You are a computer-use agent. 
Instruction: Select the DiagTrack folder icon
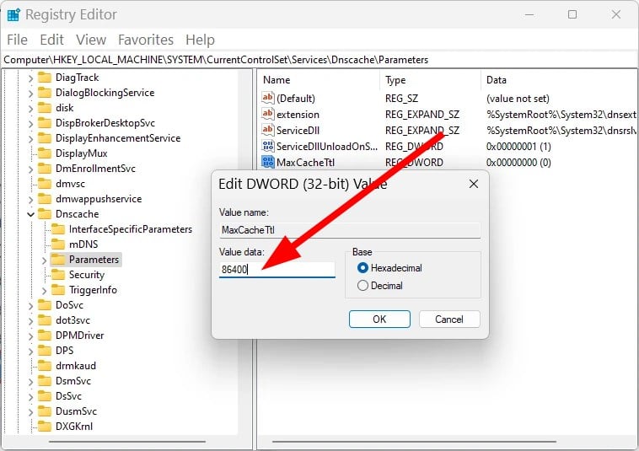click(45, 78)
